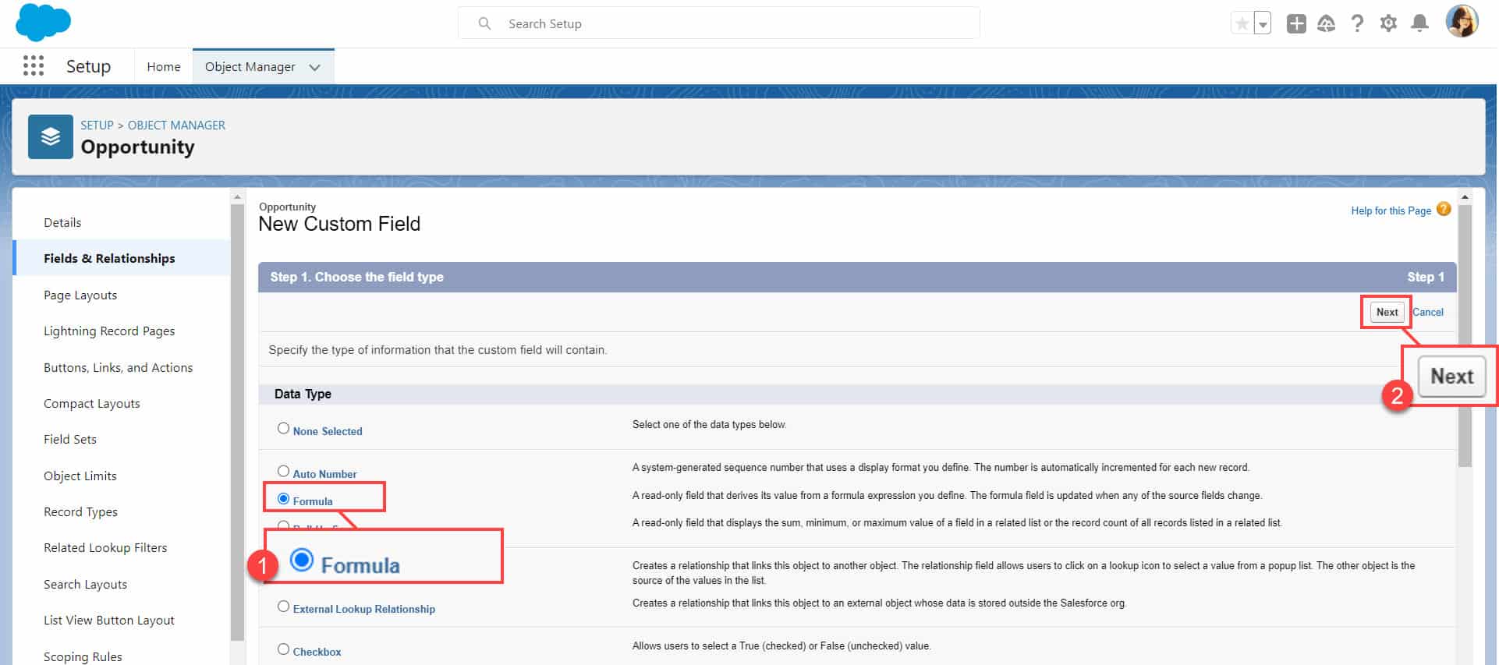The image size is (1499, 665).
Task: Select the Object Manager tab
Action: (250, 67)
